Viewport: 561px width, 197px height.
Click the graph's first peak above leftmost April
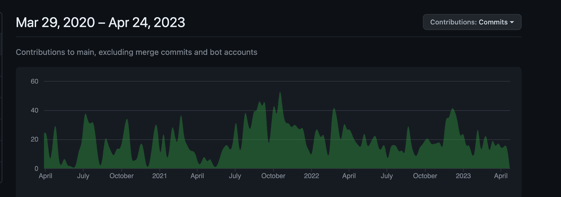click(45, 134)
